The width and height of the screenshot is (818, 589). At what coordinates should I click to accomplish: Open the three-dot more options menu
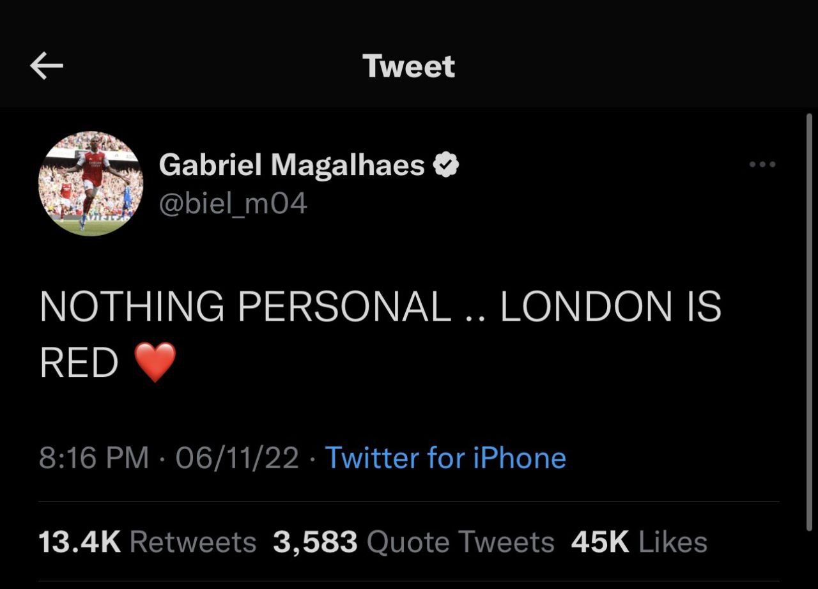click(762, 165)
